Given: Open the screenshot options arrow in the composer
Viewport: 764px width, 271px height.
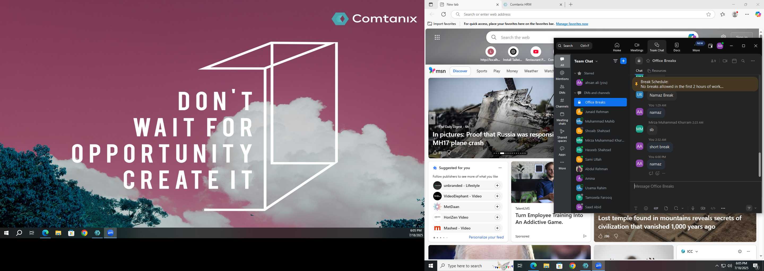Looking at the screenshot, I should [x=683, y=208].
